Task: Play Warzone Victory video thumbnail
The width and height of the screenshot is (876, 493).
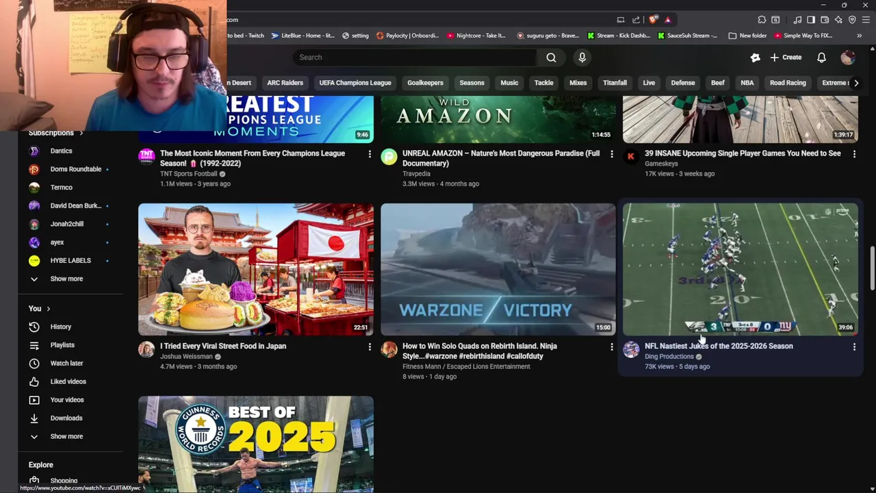Action: pyautogui.click(x=498, y=269)
